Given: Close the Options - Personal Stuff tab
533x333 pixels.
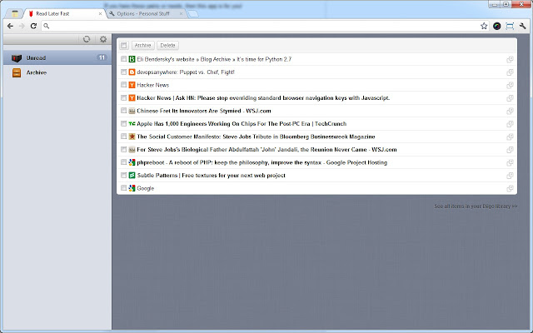Looking at the screenshot, I should 181,14.
